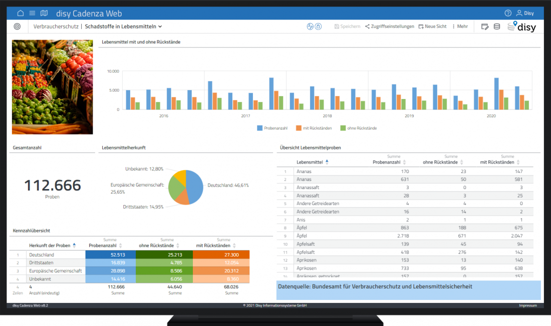This screenshot has width=551, height=326.
Task: Click the produce market photo
Action: pos(53,86)
